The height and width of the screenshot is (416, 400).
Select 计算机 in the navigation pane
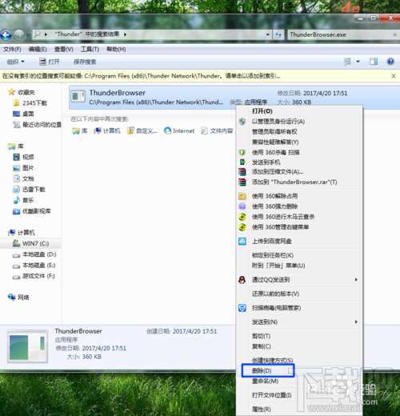[22, 233]
